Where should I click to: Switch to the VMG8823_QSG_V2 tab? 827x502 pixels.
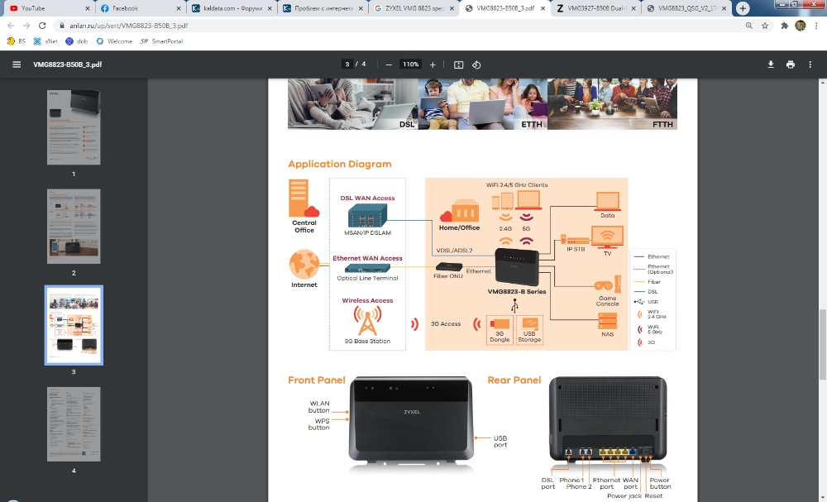(686, 8)
